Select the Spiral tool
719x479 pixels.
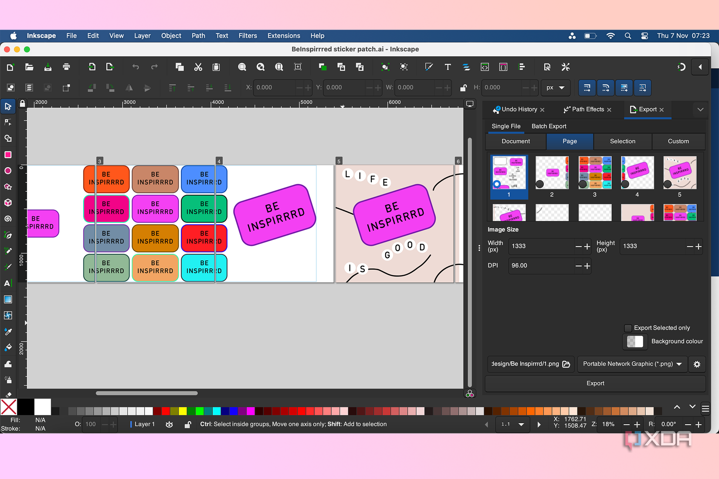tap(8, 219)
